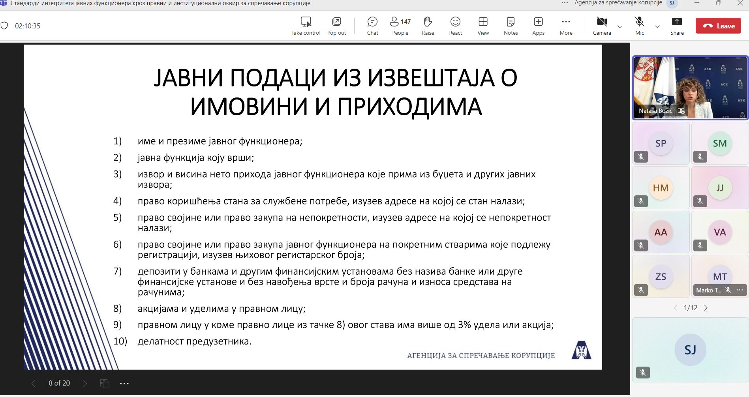Click the '8 of 20' slide counter

click(59, 383)
